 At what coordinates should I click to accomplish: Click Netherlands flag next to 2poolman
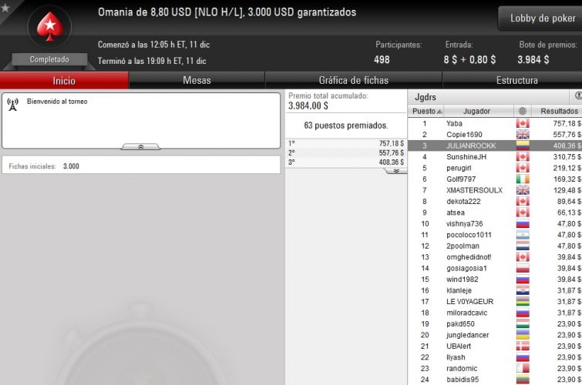coord(523,246)
